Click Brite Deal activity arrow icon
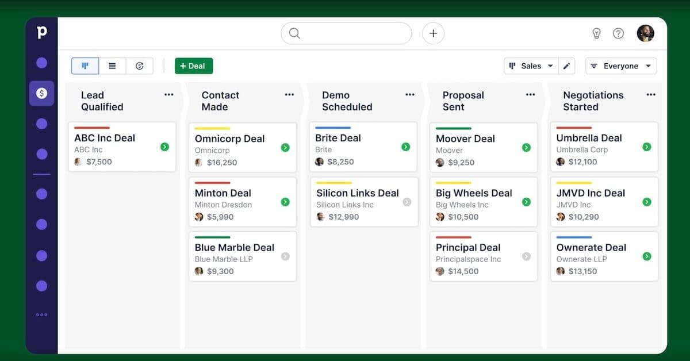This screenshot has width=690, height=361. click(405, 147)
